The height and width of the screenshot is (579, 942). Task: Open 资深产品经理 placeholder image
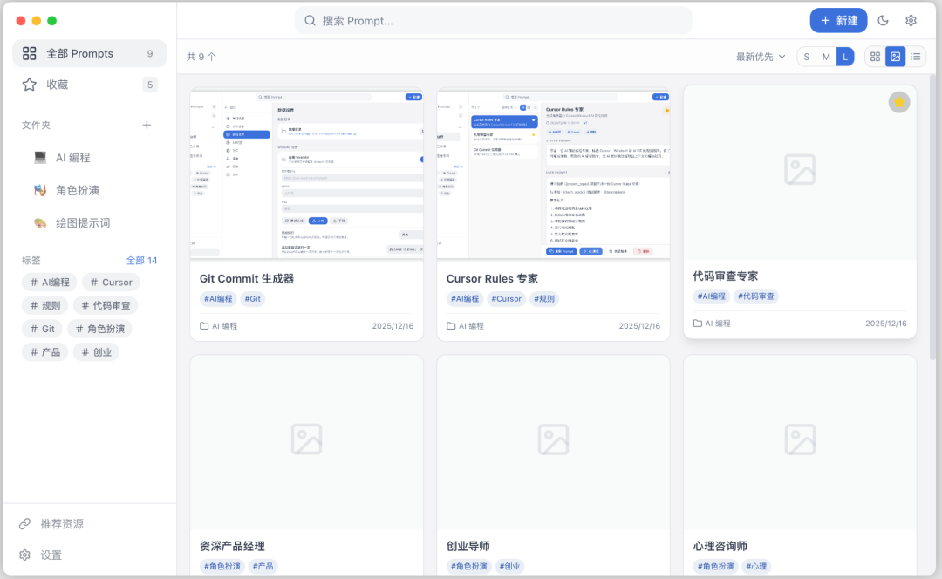[x=306, y=442]
